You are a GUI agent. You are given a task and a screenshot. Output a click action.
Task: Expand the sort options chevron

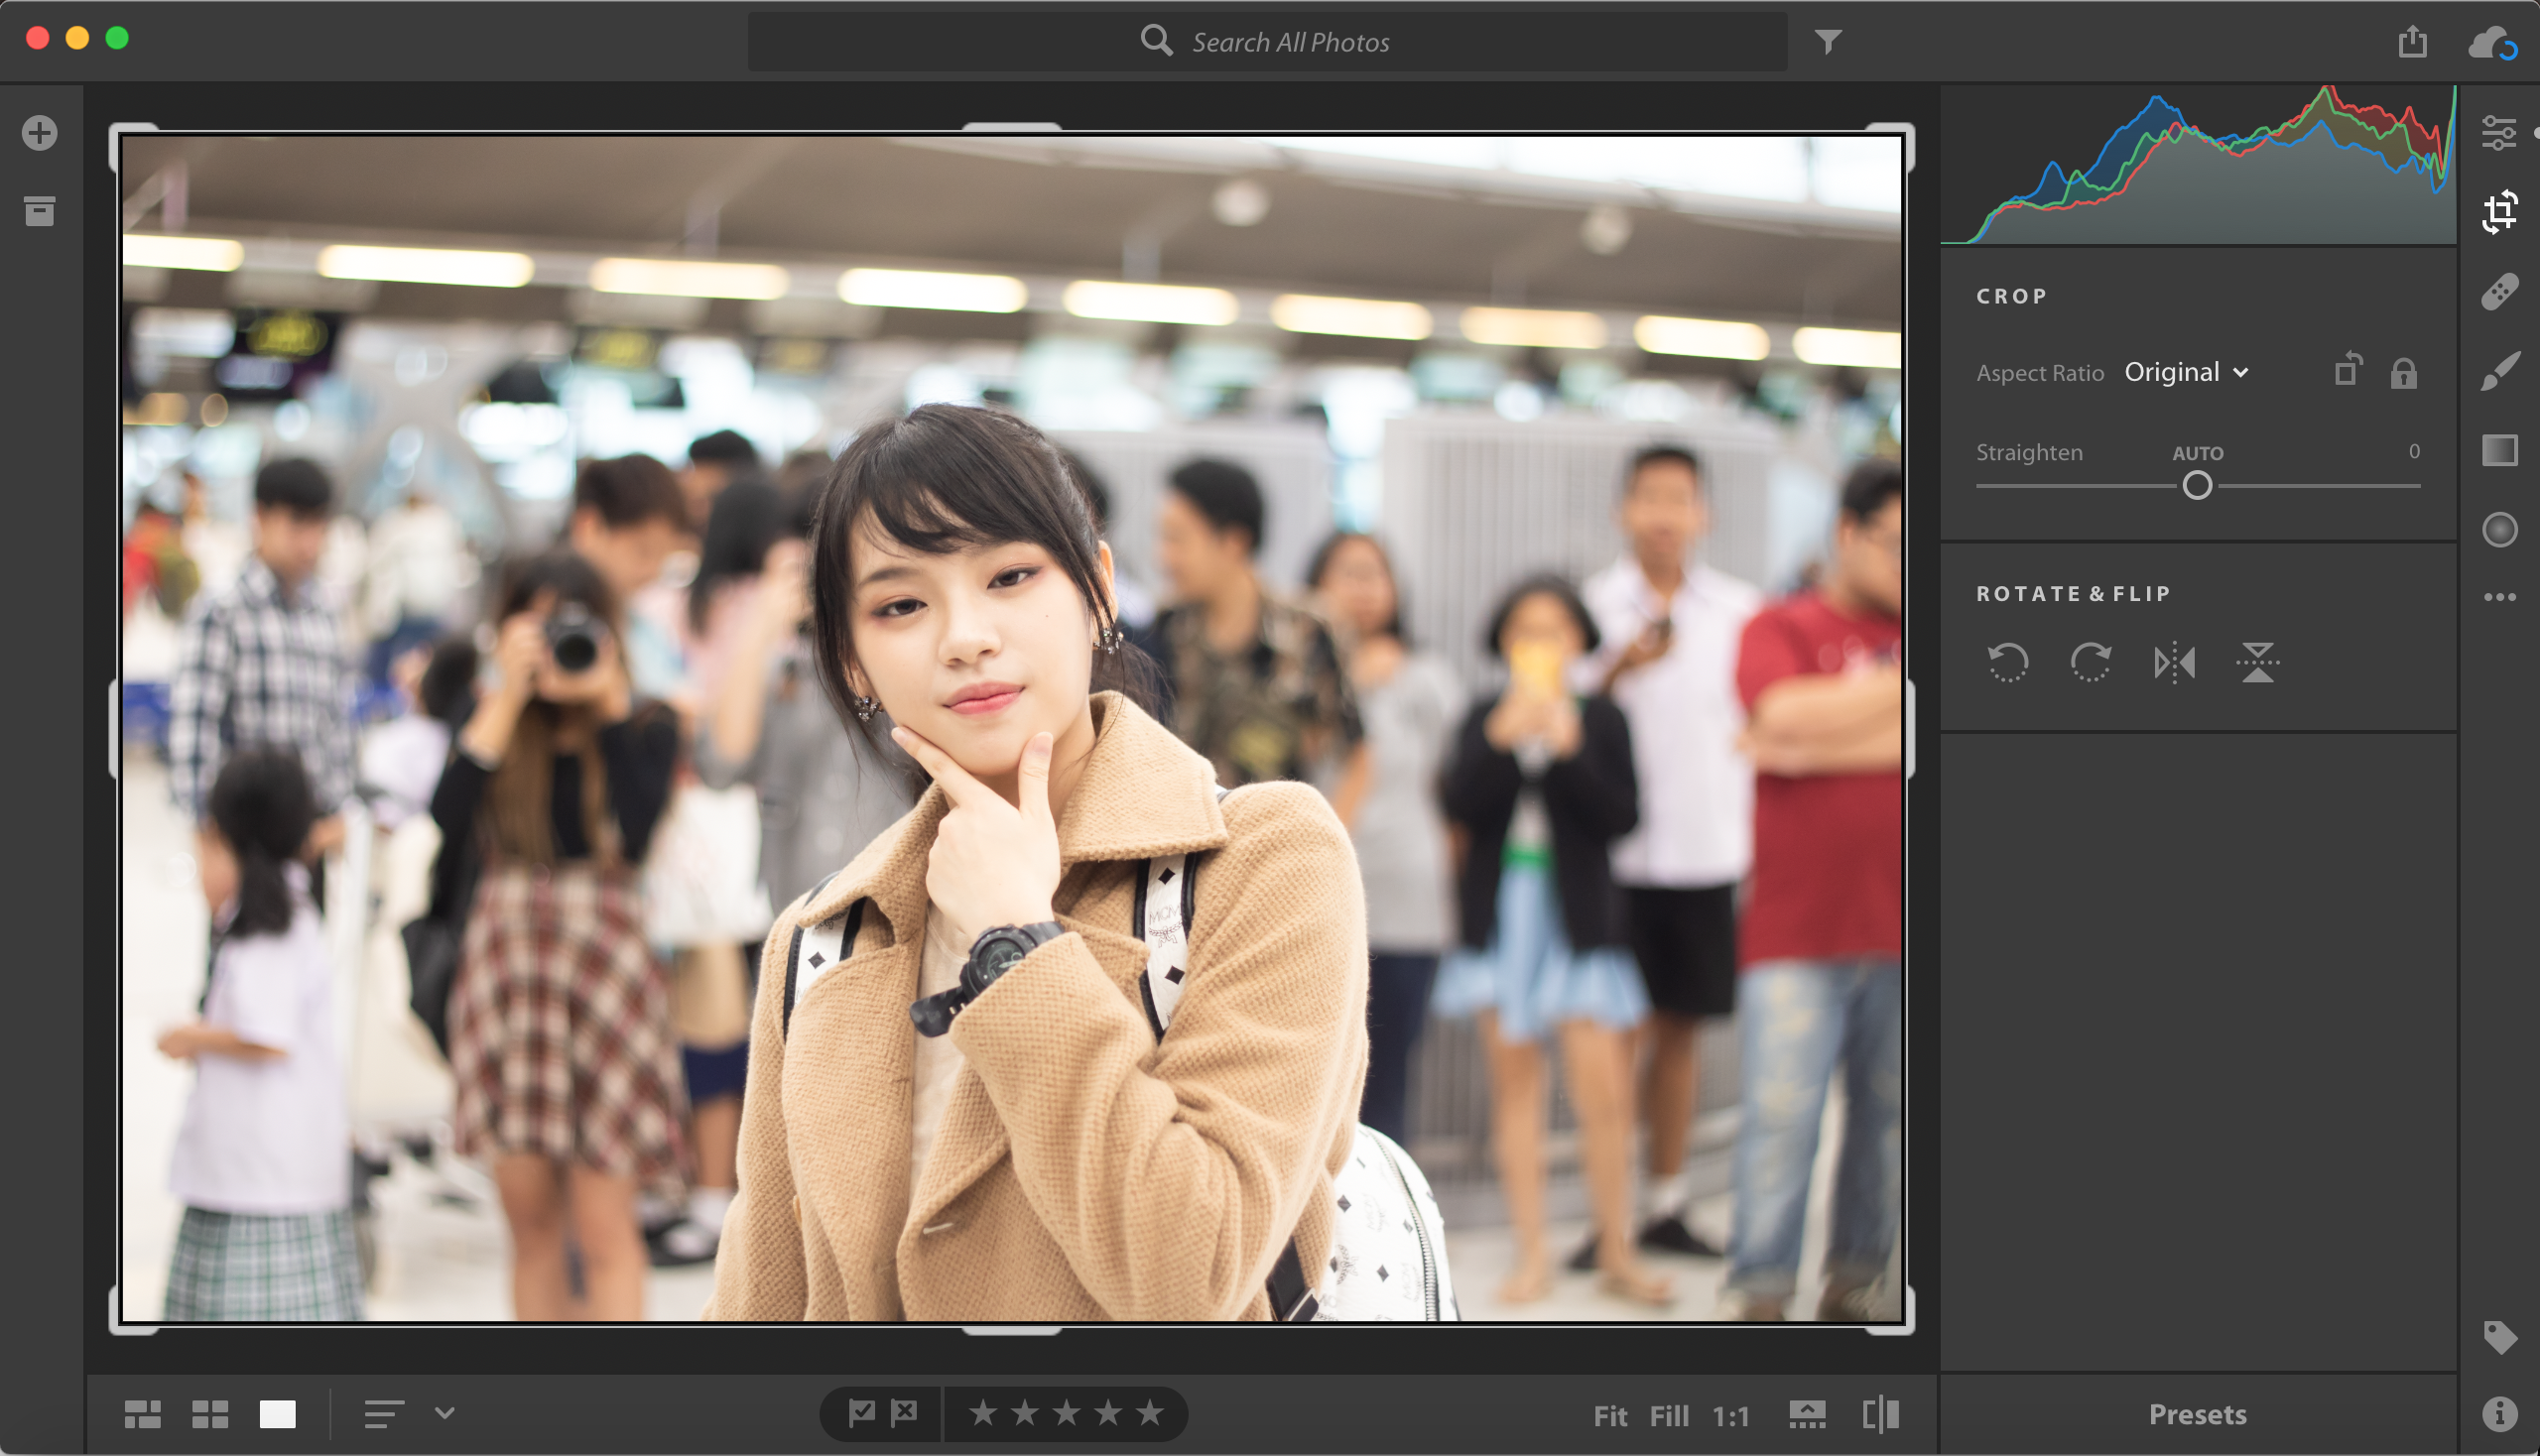tap(445, 1413)
